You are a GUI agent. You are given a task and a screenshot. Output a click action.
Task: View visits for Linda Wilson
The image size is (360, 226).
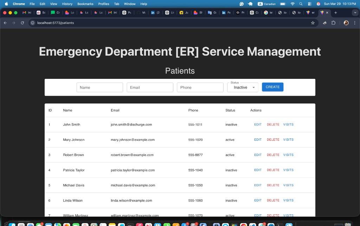[288, 200]
